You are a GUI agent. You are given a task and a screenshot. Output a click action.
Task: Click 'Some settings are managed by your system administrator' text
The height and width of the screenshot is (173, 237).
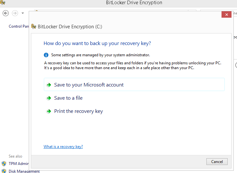[x=101, y=55]
